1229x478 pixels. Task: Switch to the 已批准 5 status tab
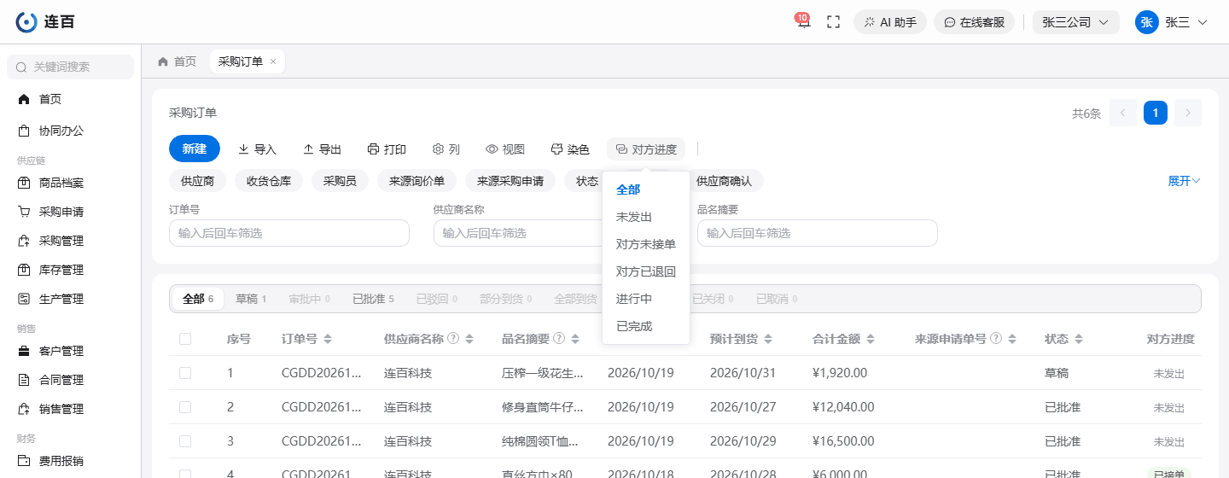point(373,299)
